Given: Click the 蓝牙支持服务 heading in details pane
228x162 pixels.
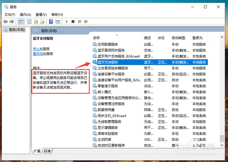Looking at the screenshot, I should pyautogui.click(x=43, y=39).
